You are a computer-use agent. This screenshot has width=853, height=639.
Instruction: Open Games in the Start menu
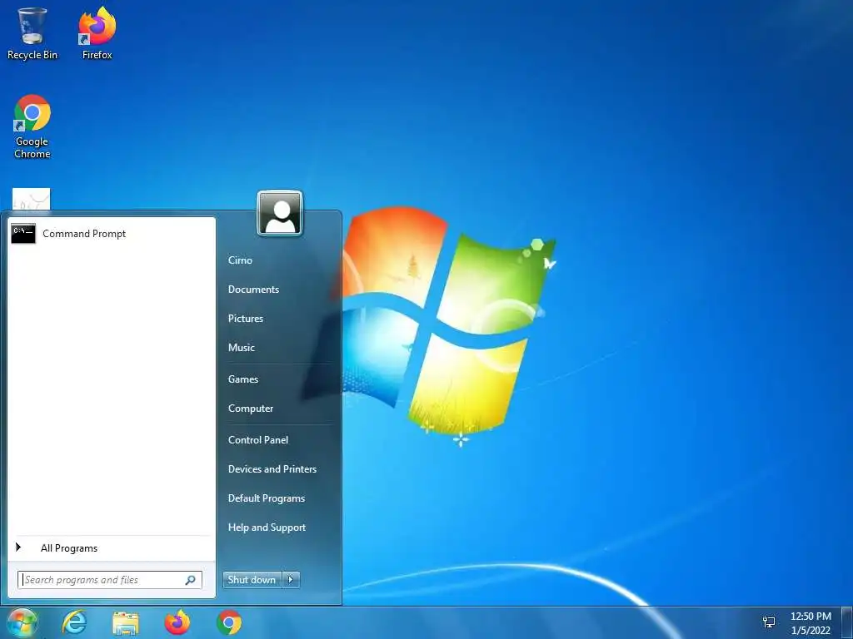[242, 379]
